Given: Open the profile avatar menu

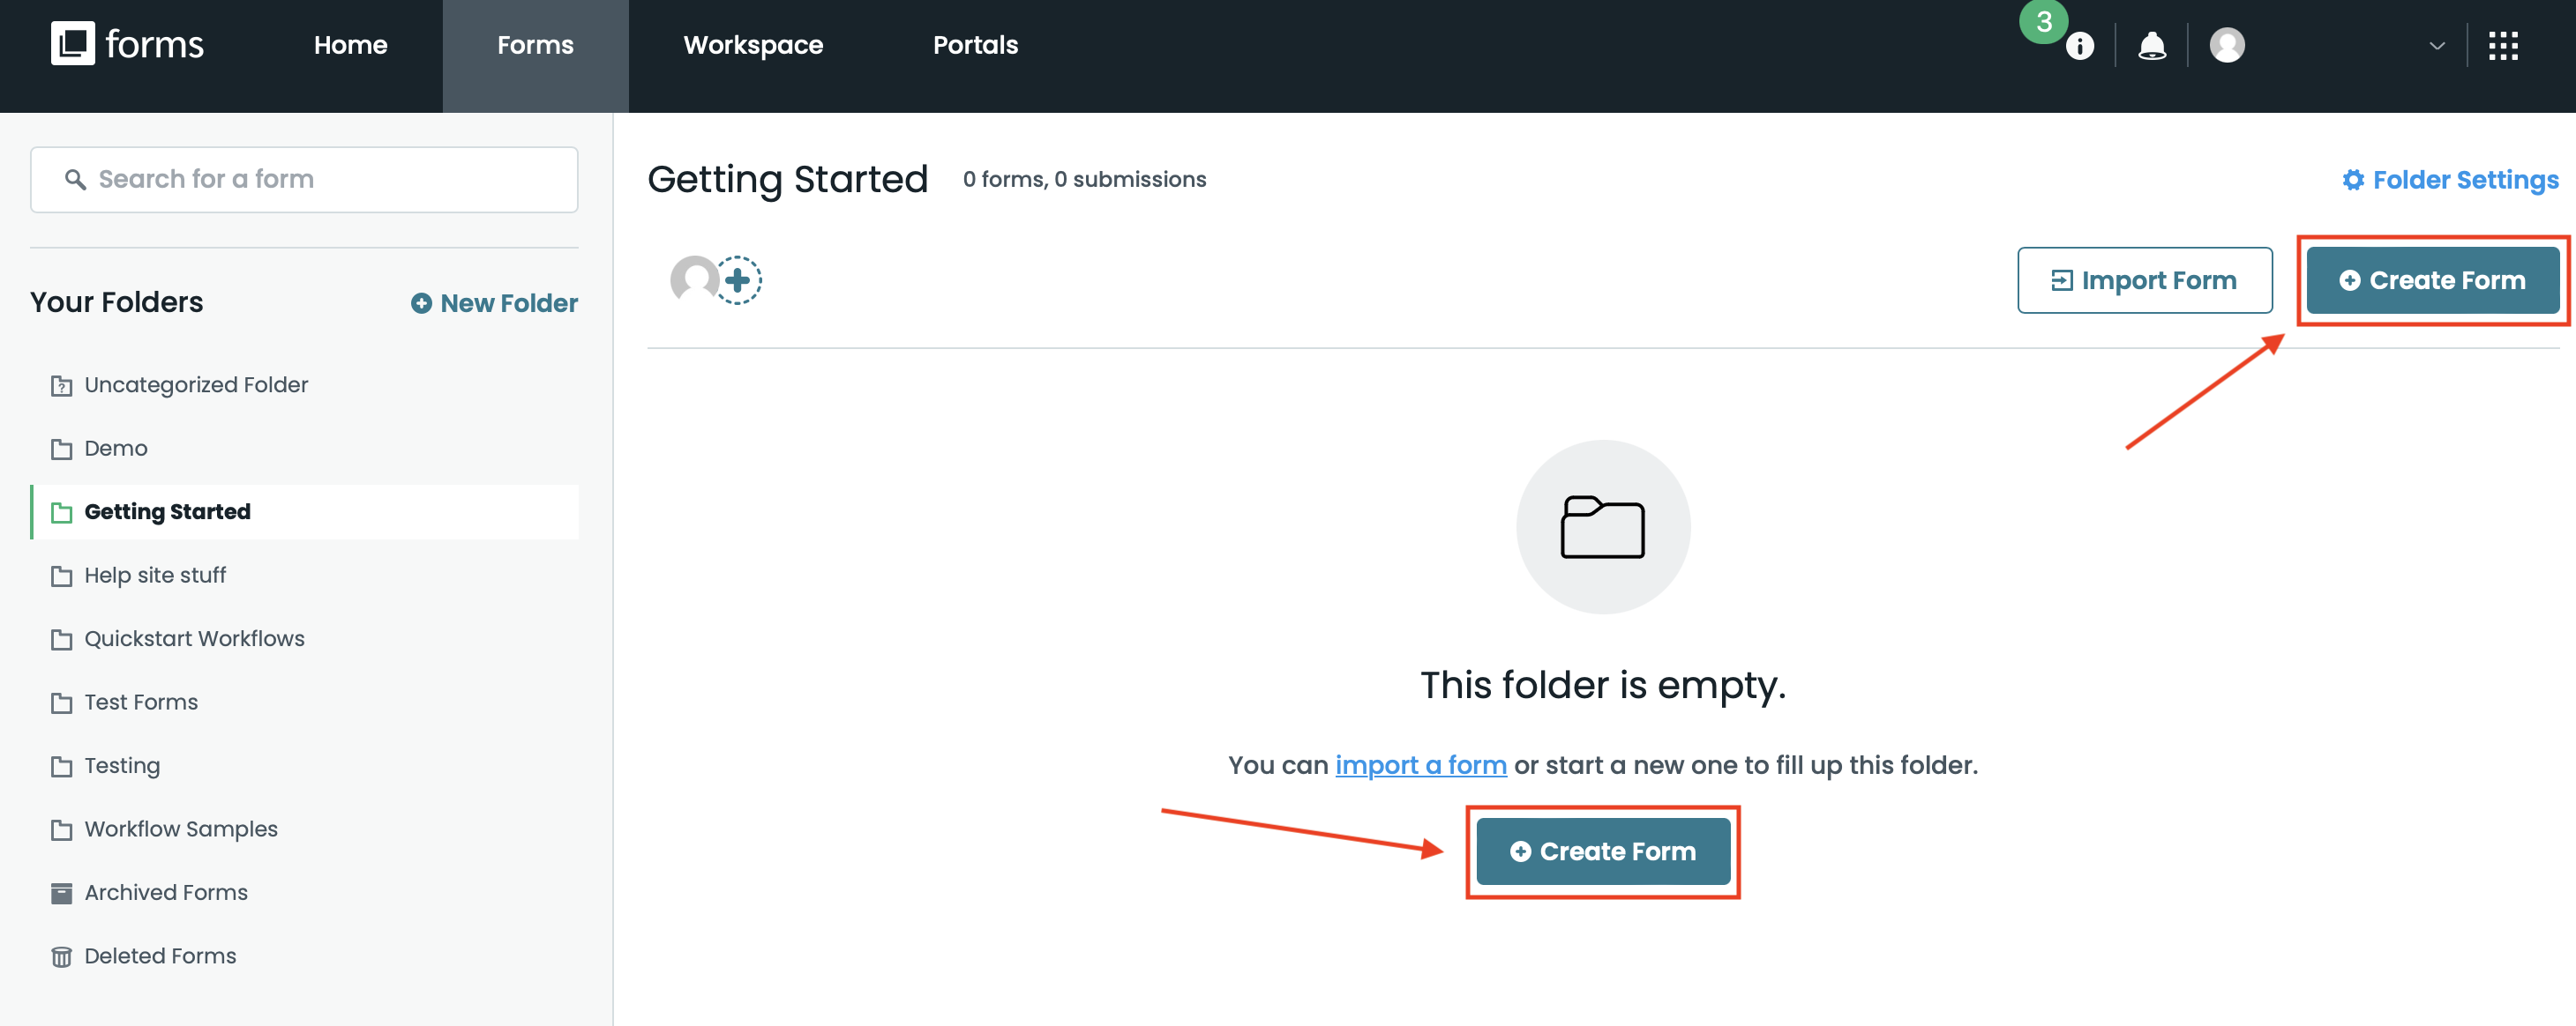Looking at the screenshot, I should pyautogui.click(x=2228, y=44).
